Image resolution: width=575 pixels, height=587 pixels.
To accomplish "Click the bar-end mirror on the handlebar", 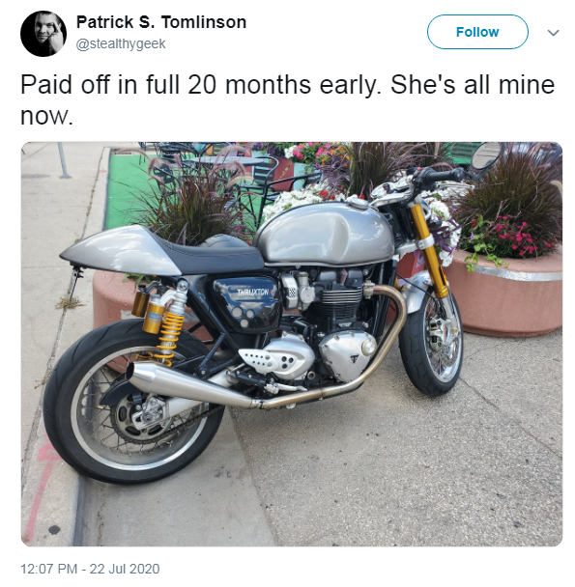I will point(485,155).
